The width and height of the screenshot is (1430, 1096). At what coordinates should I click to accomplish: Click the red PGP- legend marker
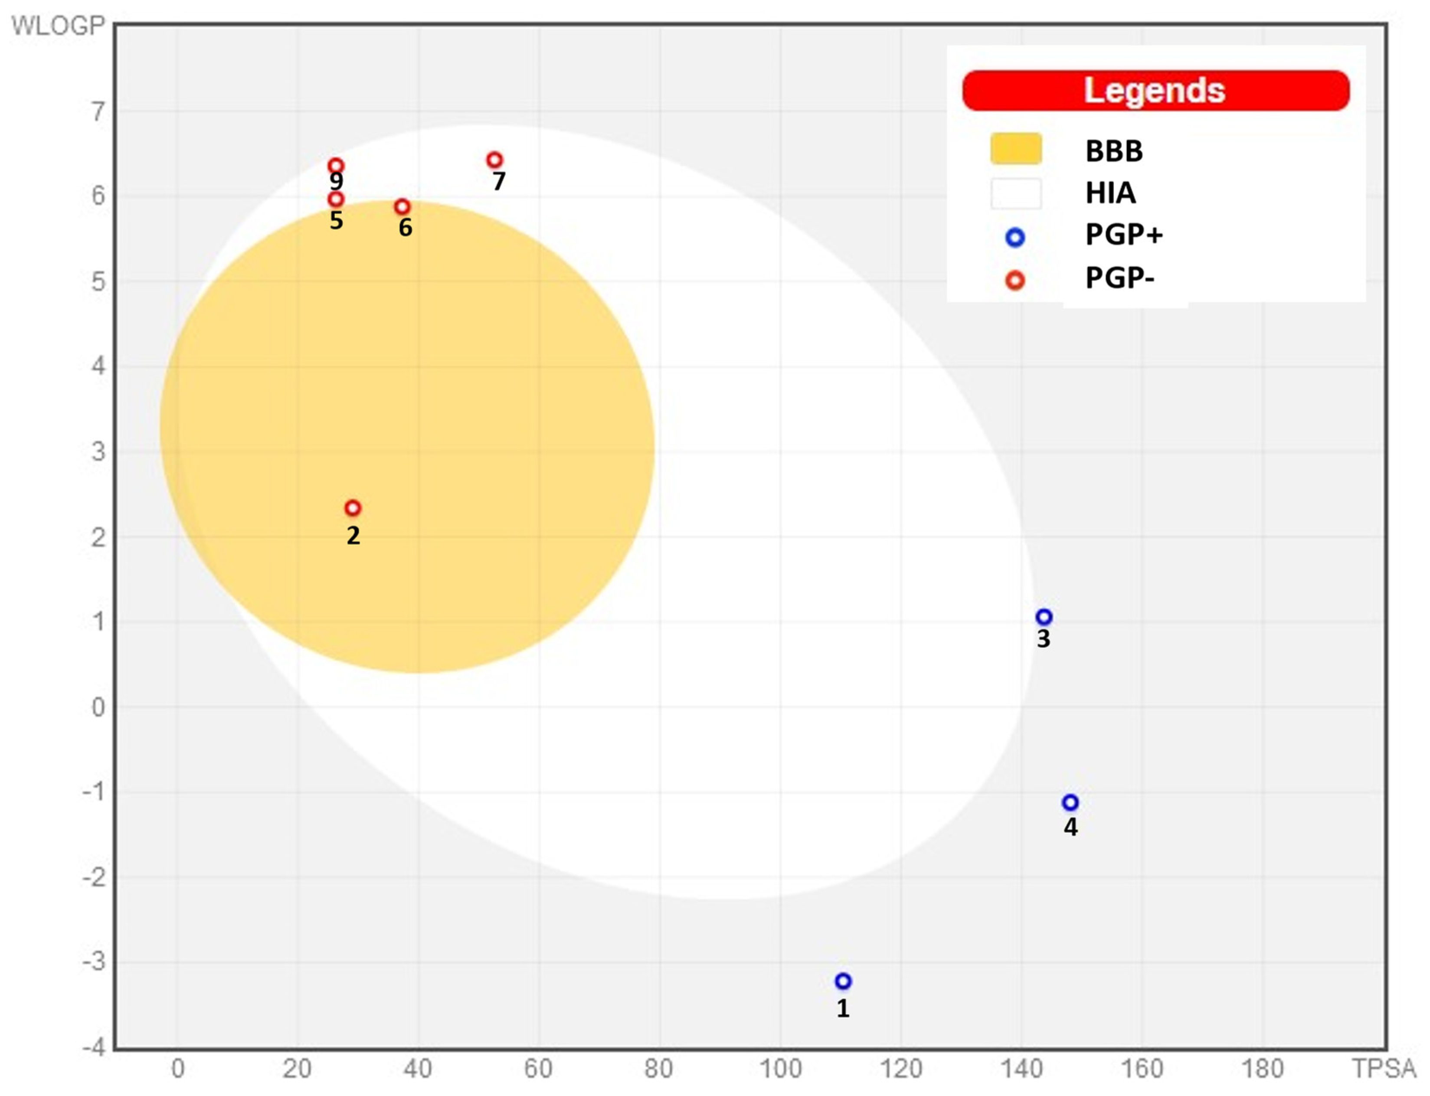1015,281
